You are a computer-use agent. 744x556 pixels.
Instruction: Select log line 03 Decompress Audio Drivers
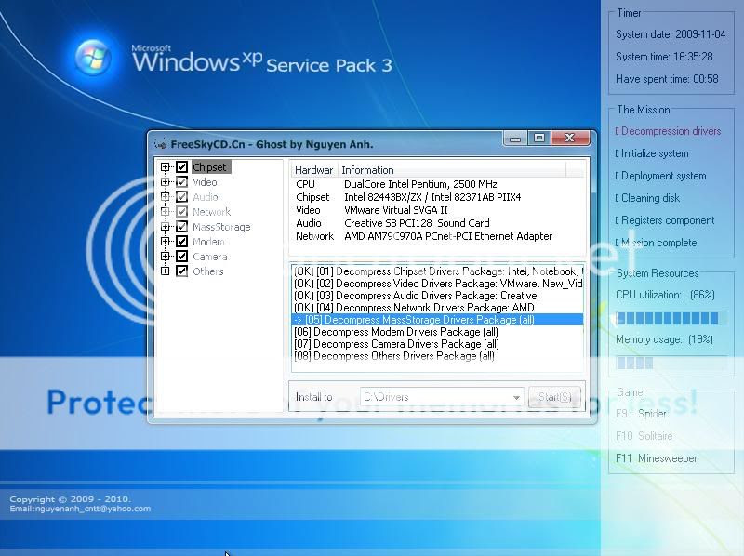point(437,296)
